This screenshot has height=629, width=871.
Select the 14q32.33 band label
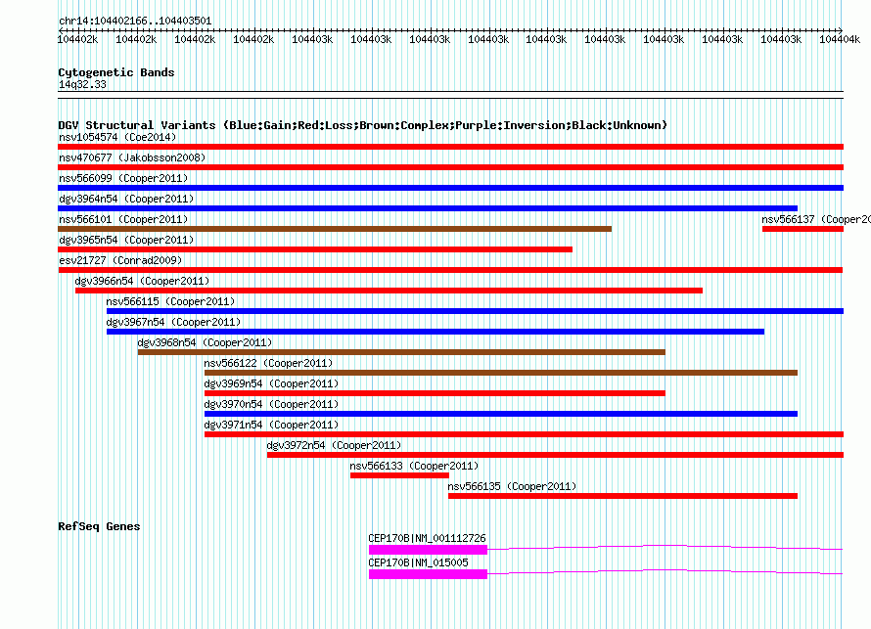(82, 84)
